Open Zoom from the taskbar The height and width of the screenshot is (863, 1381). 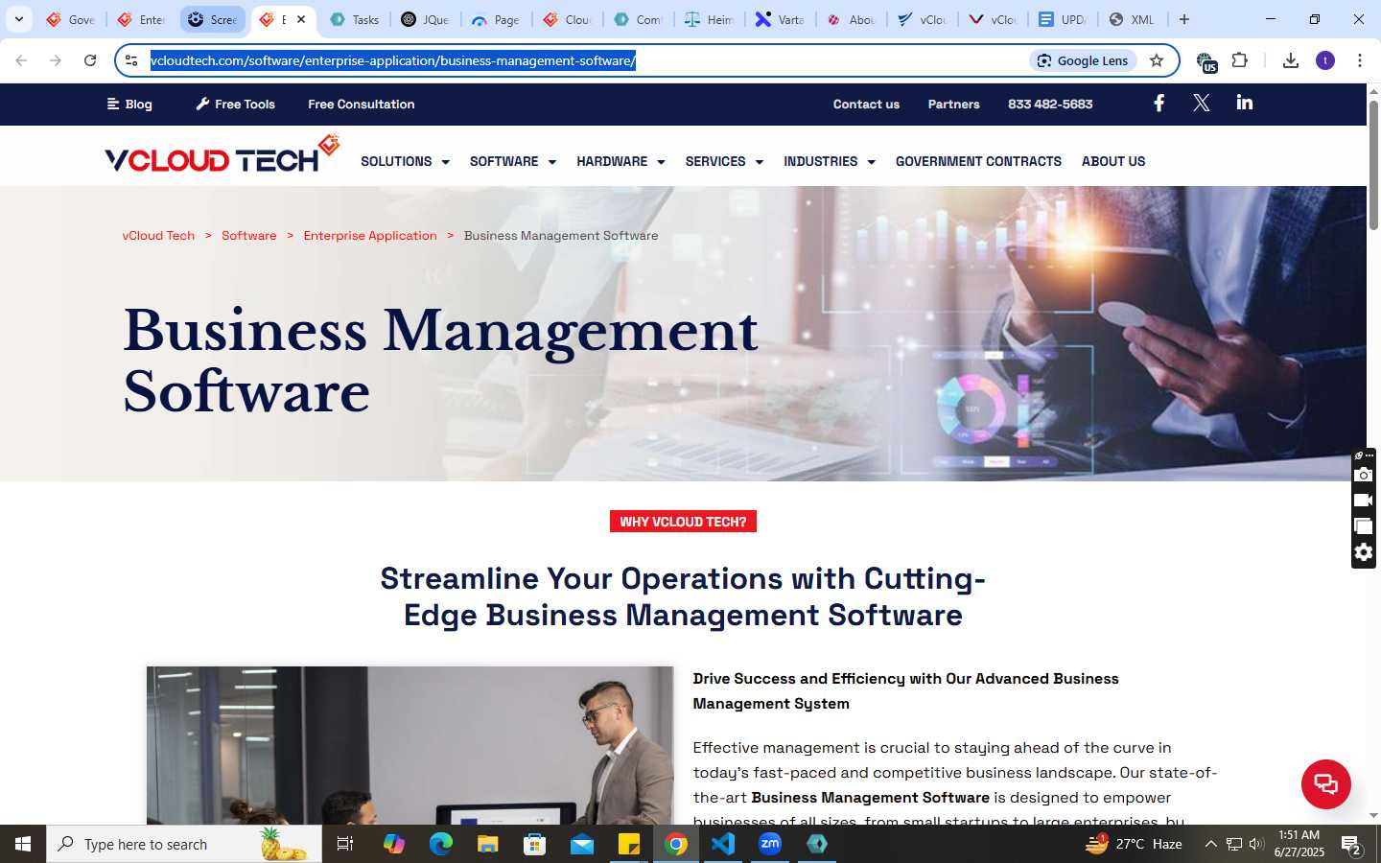click(770, 844)
